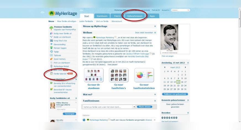Click Ga naar familiestatistieken link
The image size is (241, 130).
click(144, 86)
